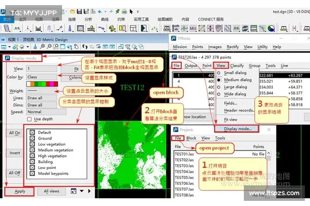Open the quick access toolbar customize arrow

137,12
